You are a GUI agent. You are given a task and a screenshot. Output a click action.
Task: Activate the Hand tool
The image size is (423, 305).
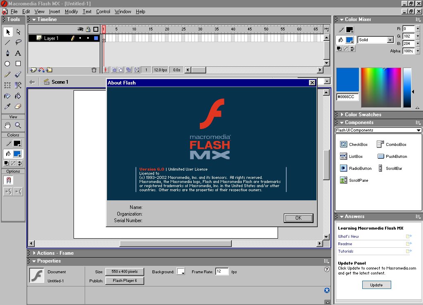point(7,125)
